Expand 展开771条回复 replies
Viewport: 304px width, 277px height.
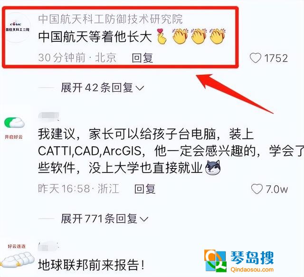pos(104,219)
